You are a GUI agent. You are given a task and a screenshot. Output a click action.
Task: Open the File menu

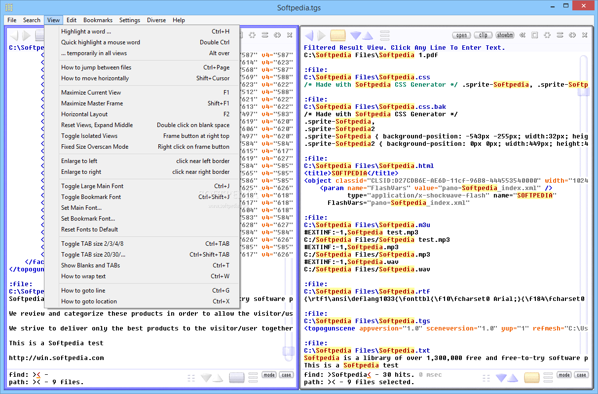12,20
